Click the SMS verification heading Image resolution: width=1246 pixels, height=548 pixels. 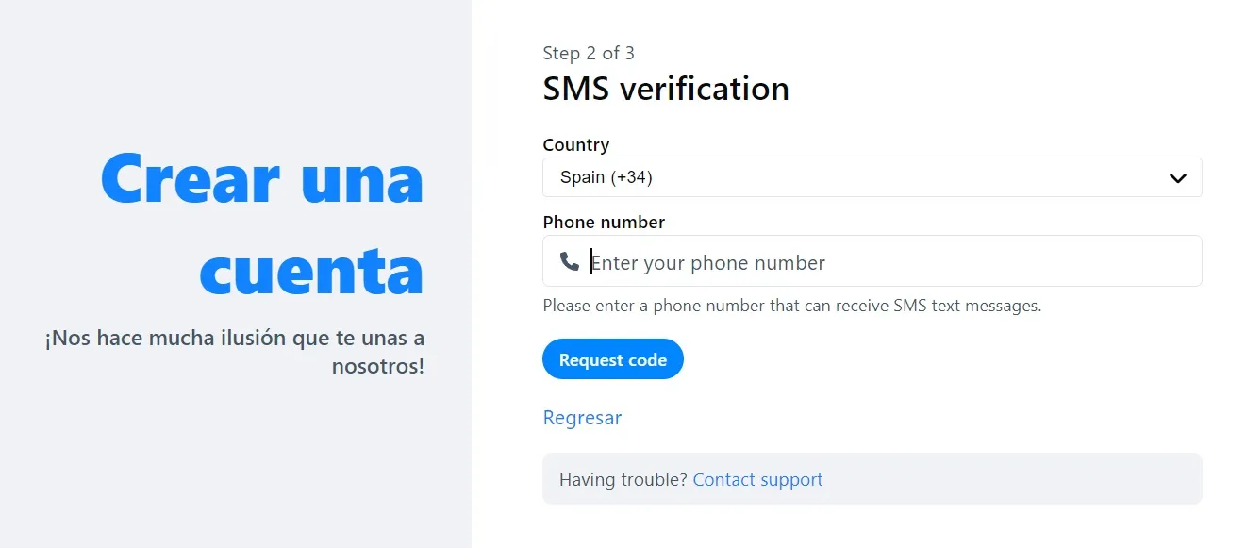coord(666,89)
